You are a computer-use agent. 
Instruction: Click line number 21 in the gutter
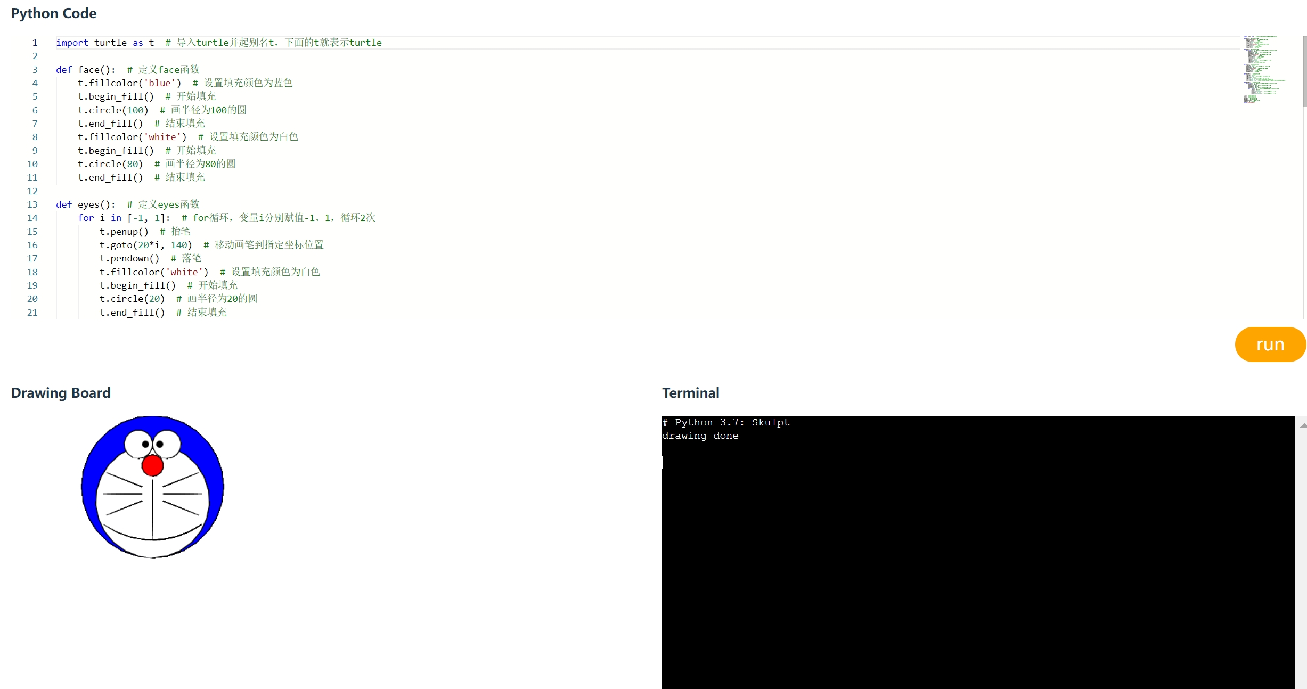[32, 313]
